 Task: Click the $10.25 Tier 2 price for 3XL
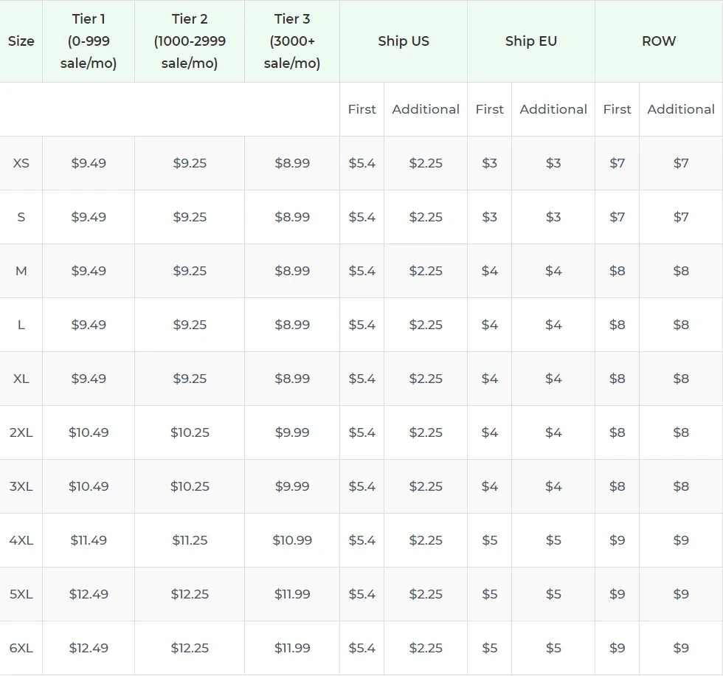click(190, 486)
